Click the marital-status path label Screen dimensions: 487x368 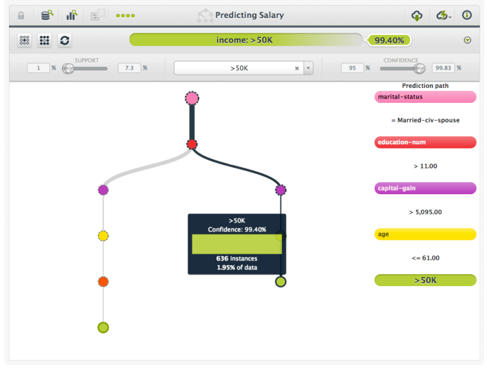tap(425, 97)
